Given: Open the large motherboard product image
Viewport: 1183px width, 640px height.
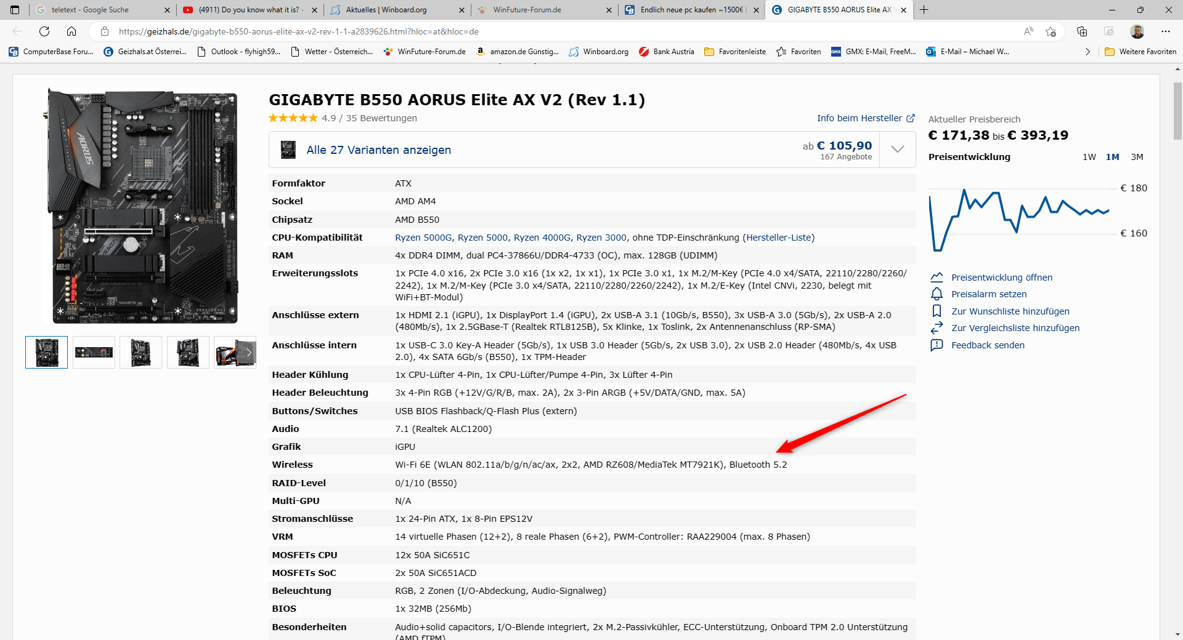Looking at the screenshot, I should pyautogui.click(x=142, y=206).
